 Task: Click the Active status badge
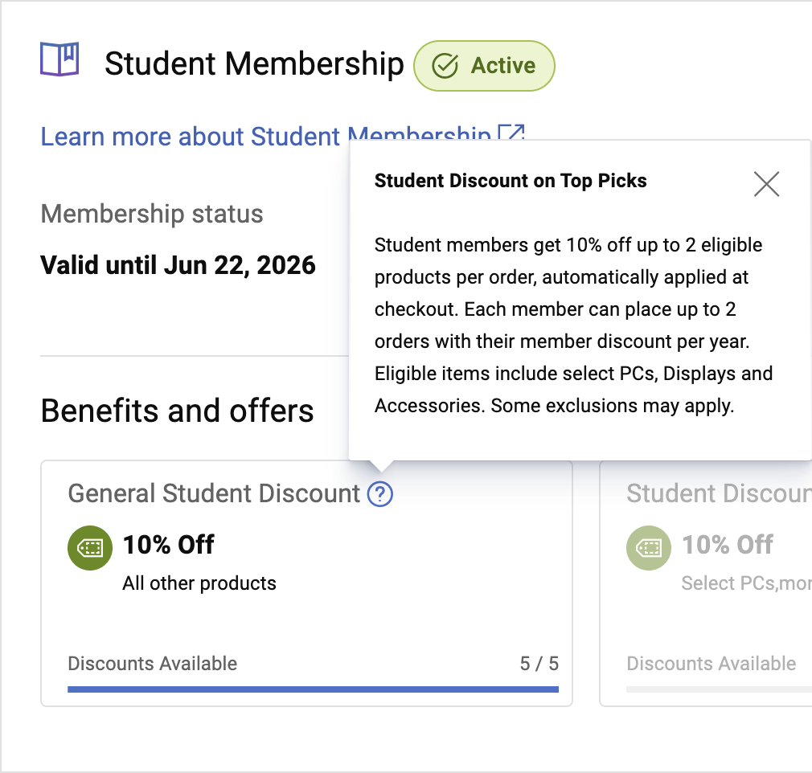[x=484, y=66]
